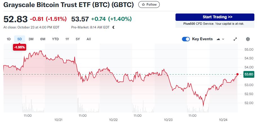Image resolution: width=260 pixels, height=126 pixels.
Task: Switch to the 6M range
Action: [x=43, y=39]
